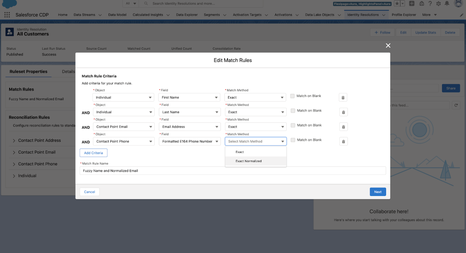This screenshot has width=466, height=253.
Task: Switch to Ruleset Properties tab
Action: click(28, 71)
